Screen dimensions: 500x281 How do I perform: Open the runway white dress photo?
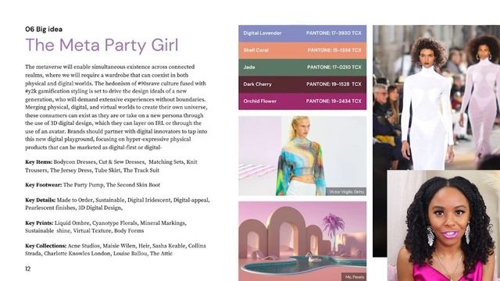click(436, 98)
